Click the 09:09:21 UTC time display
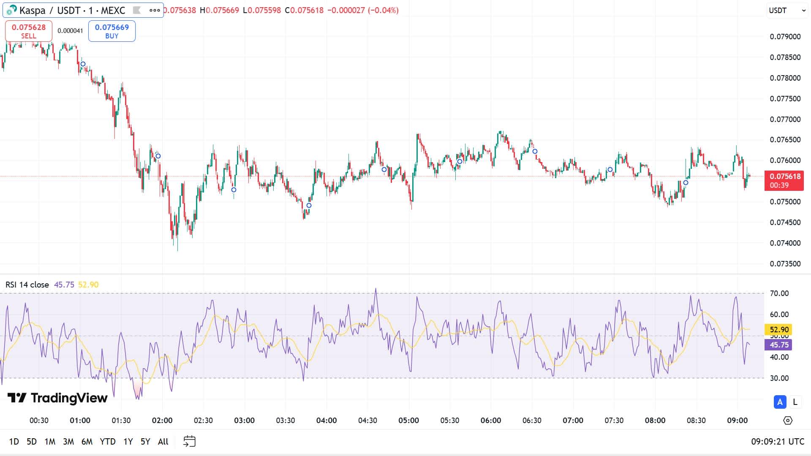 (x=778, y=441)
